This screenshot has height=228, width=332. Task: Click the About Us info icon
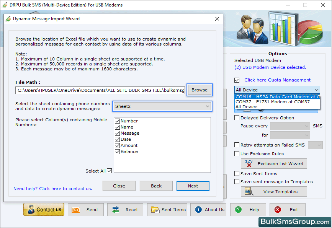[x=198, y=209]
